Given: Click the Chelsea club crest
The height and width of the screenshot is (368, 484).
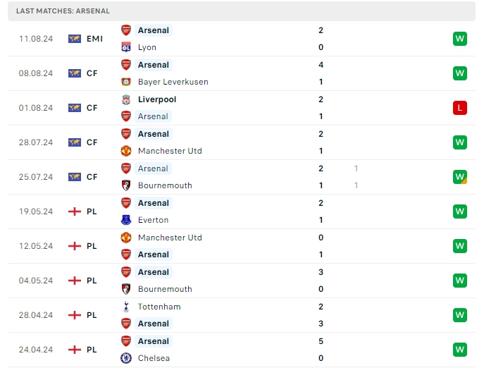Looking at the screenshot, I should [x=126, y=358].
